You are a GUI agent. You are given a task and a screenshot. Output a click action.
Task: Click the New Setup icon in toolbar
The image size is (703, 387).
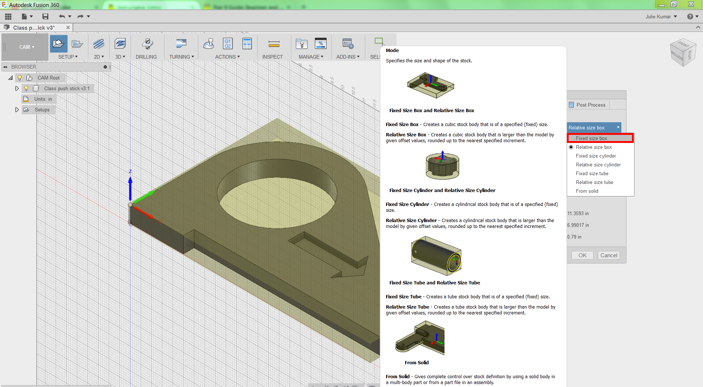pyautogui.click(x=59, y=44)
